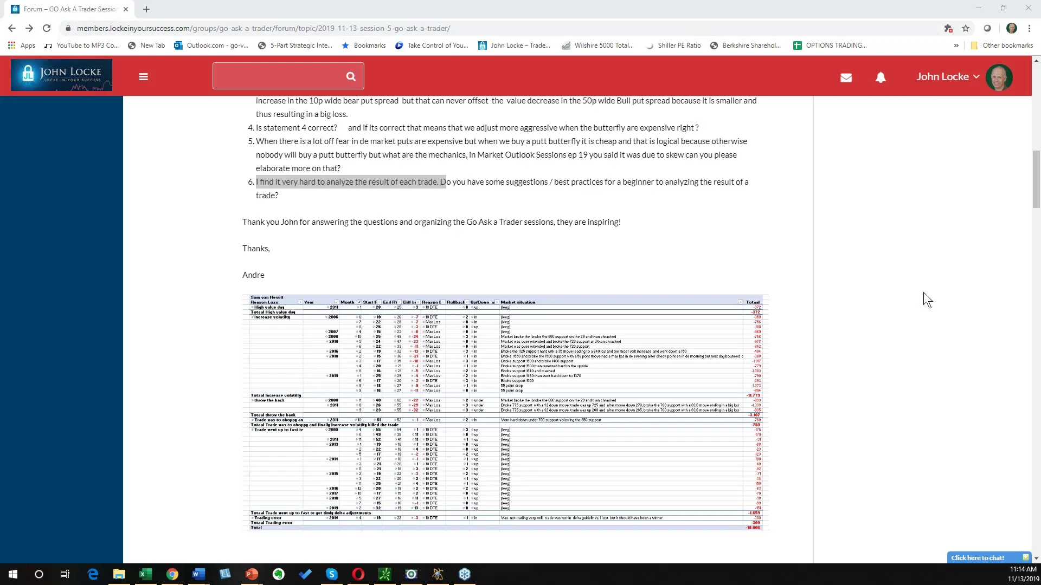This screenshot has height=585, width=1041.
Task: Click system clock 11:14 AM
Action: pos(1023,569)
